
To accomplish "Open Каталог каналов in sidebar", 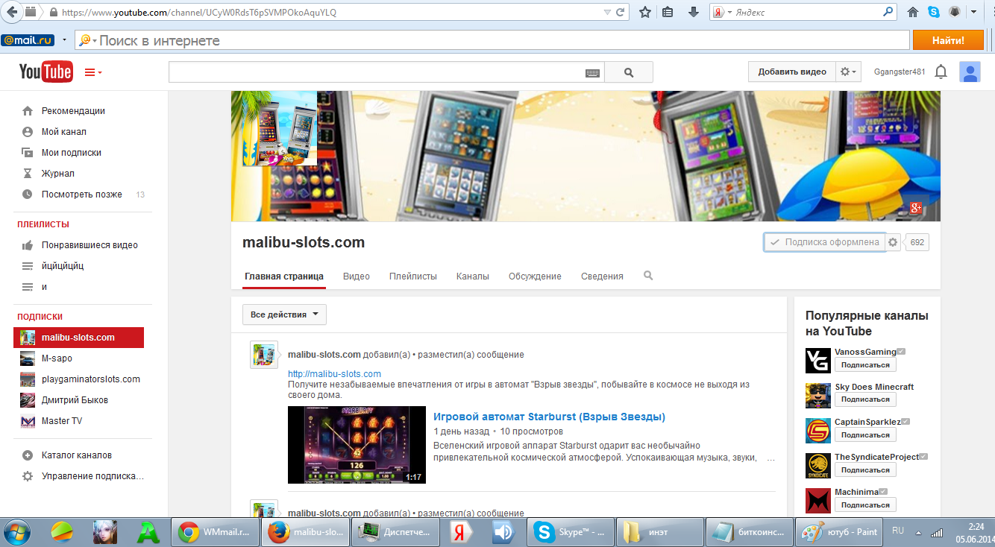I will pos(77,455).
